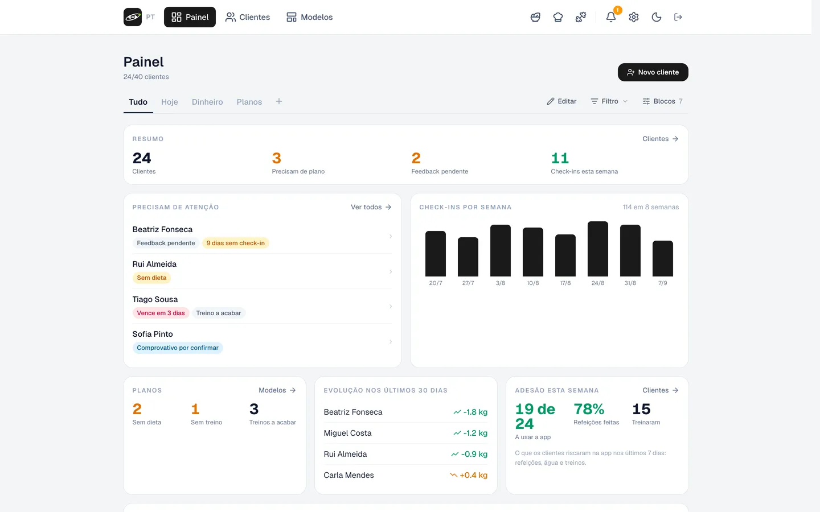Go to Clientes in top navigation
Viewport: 820px width, 512px height.
point(248,17)
